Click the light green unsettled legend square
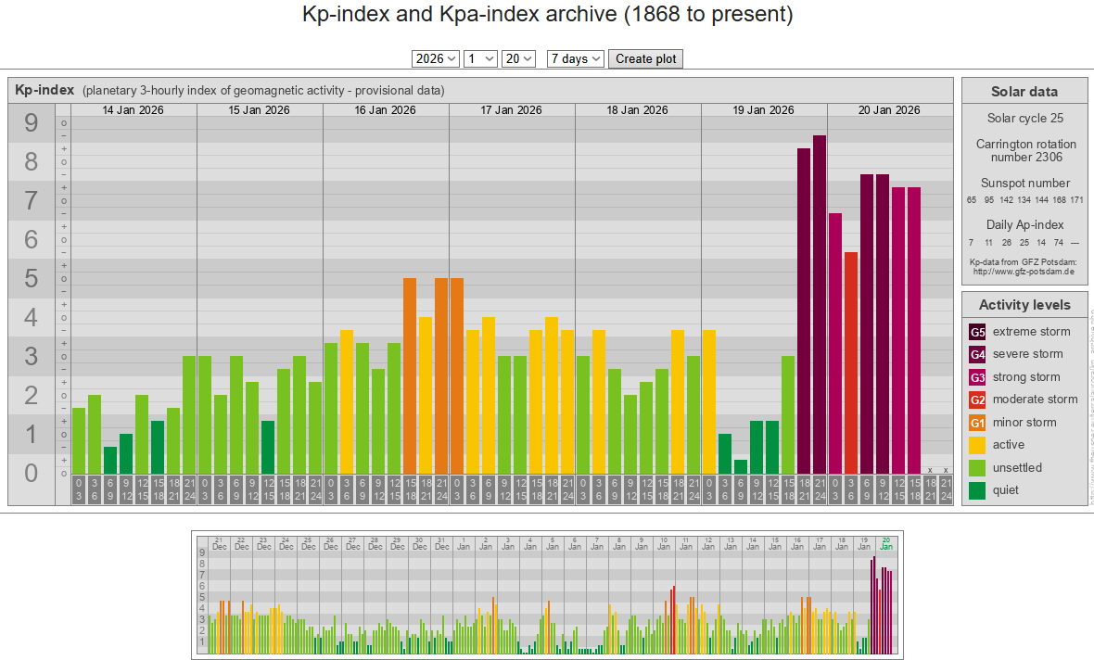1094x660 pixels. pyautogui.click(x=977, y=468)
